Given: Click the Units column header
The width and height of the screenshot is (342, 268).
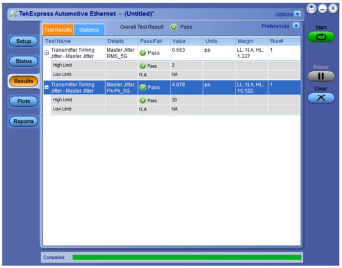Looking at the screenshot, I should (x=219, y=41).
